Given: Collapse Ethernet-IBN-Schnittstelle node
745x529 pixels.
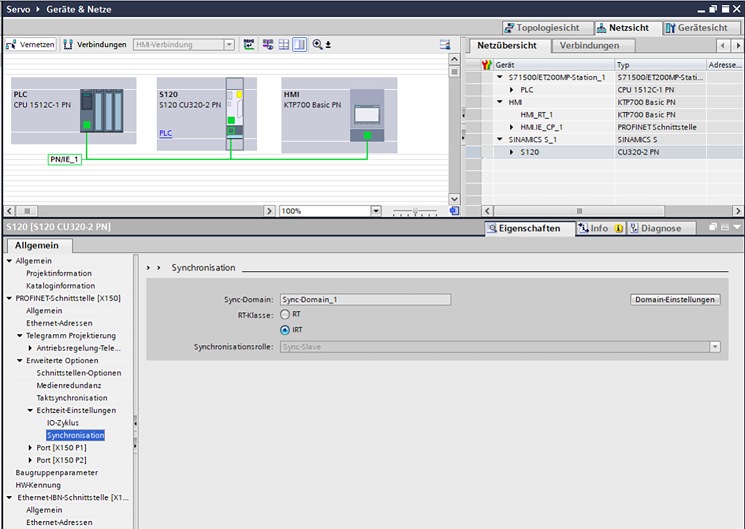Looking at the screenshot, I should point(9,497).
